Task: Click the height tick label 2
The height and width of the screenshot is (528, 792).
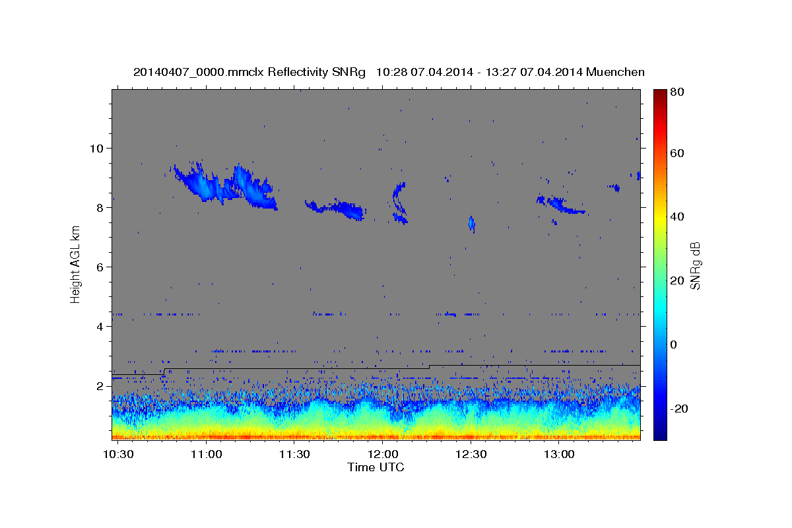Action: pos(101,385)
